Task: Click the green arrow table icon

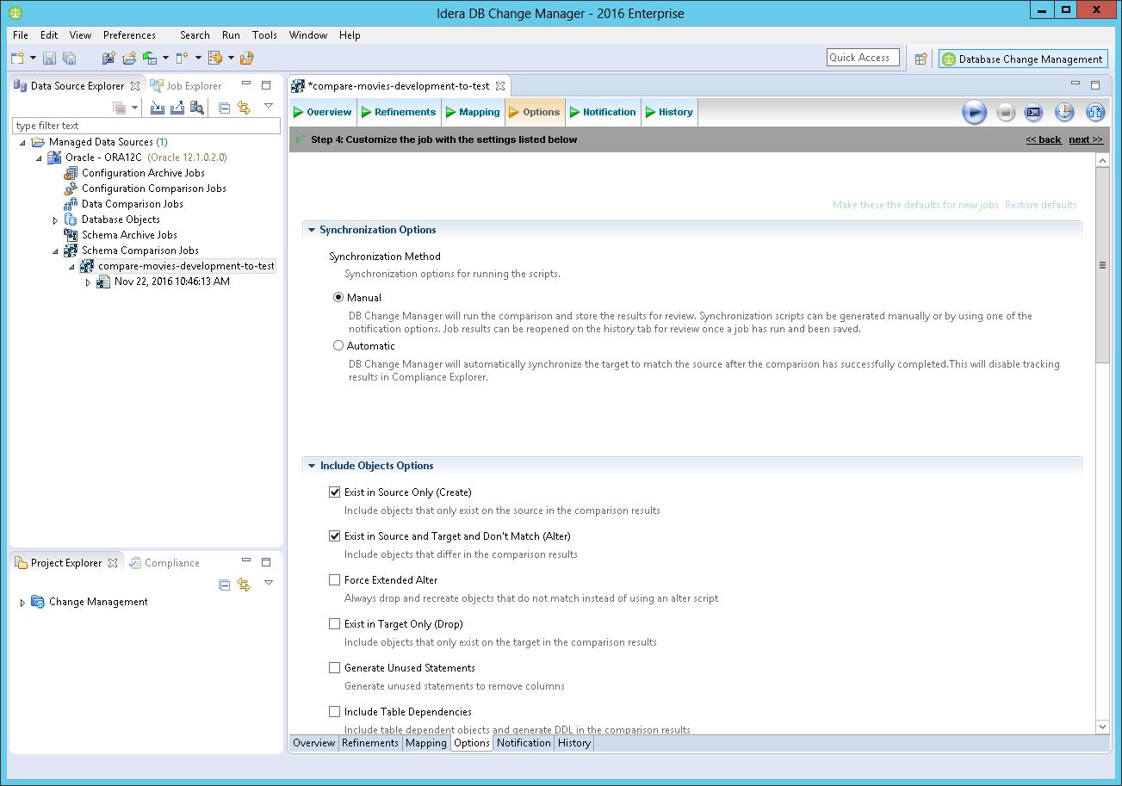Action: pos(150,58)
